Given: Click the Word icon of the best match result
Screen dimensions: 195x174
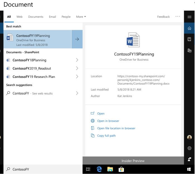Looking at the screenshot, I should pyautogui.click(x=10, y=37).
